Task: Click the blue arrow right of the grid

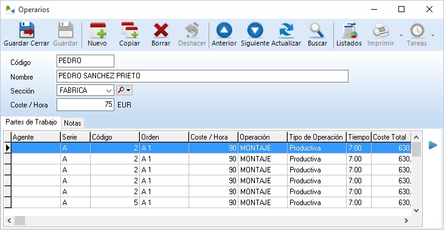Action: 433,145
